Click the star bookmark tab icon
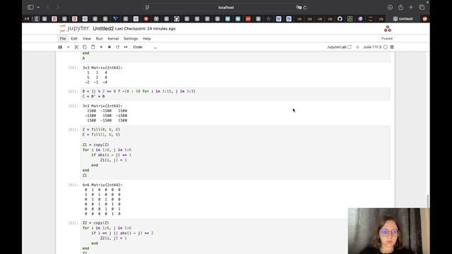Image resolution: width=452 pixels, height=254 pixels. (x=268, y=19)
